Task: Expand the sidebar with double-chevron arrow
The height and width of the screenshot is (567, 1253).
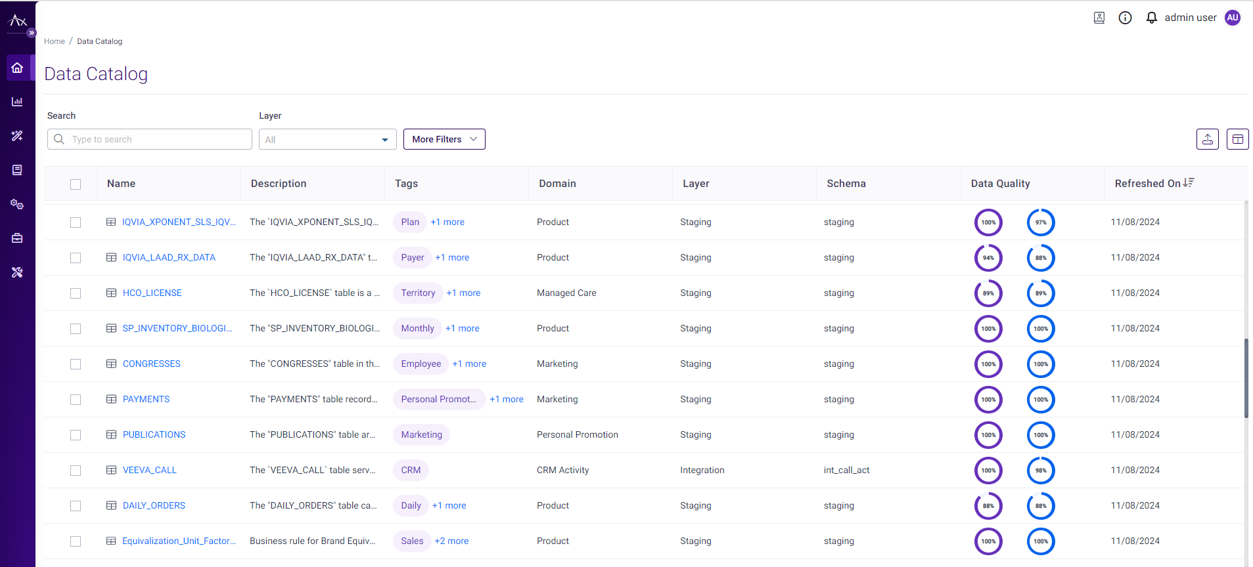Action: (x=31, y=33)
